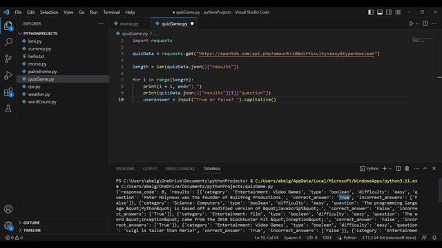The image size is (442, 248).
Task: Toggle the bottom panel layout icon
Action: [380, 12]
